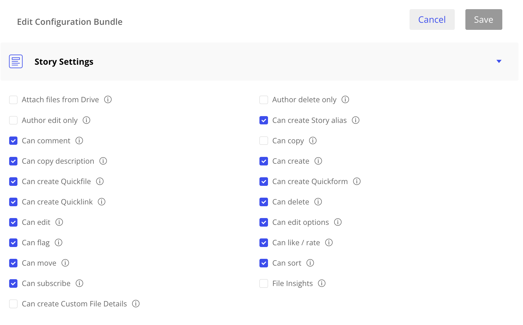Collapse Story Settings with the arrow
The height and width of the screenshot is (325, 523).
pyautogui.click(x=499, y=61)
